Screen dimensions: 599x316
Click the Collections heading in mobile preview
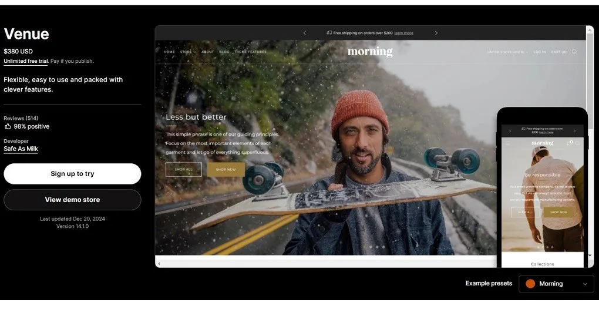(542, 264)
